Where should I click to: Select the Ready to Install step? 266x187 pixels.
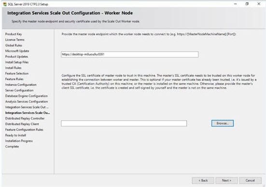(15, 135)
